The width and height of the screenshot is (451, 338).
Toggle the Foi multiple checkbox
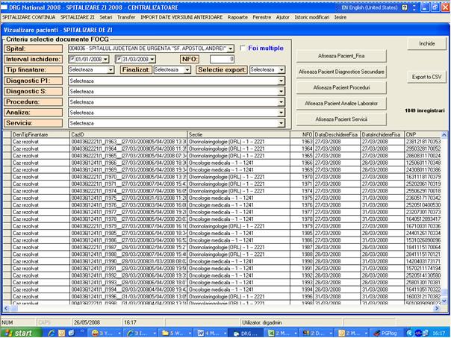pos(243,48)
